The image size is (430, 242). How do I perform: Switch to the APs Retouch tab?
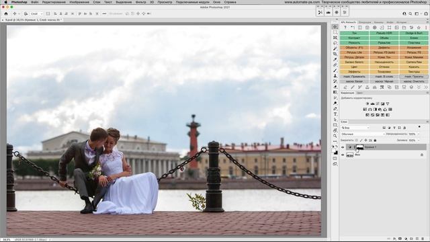[348, 22]
